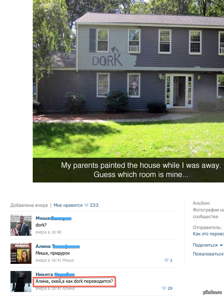Screen dimensions: 224x297
Task: Like Алина's comment via the heart icon
Action: (x=167, y=260)
